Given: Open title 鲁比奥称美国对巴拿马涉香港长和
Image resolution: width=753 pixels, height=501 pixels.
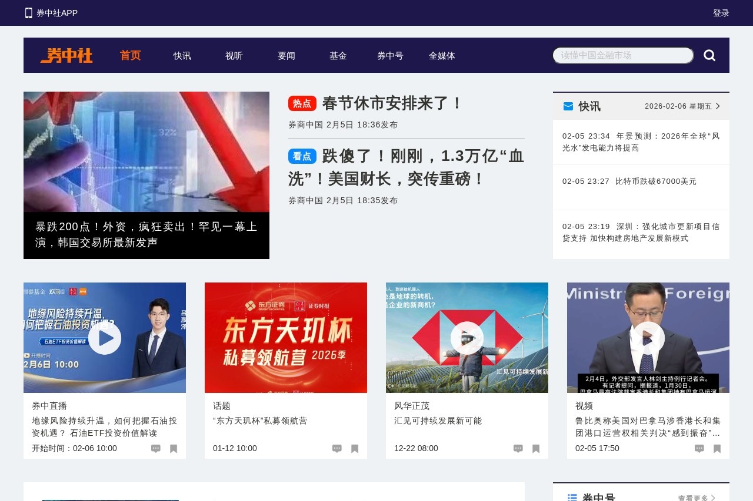Looking at the screenshot, I should [648, 427].
